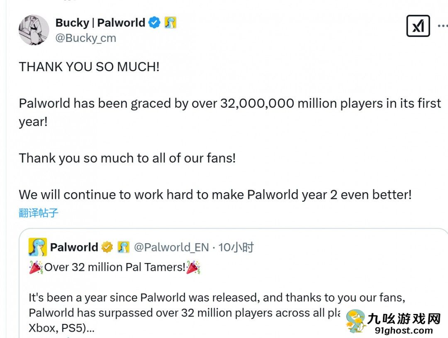The width and height of the screenshot is (448, 338).
Task: Open the @Palworld_EN handle link
Action: (x=171, y=247)
